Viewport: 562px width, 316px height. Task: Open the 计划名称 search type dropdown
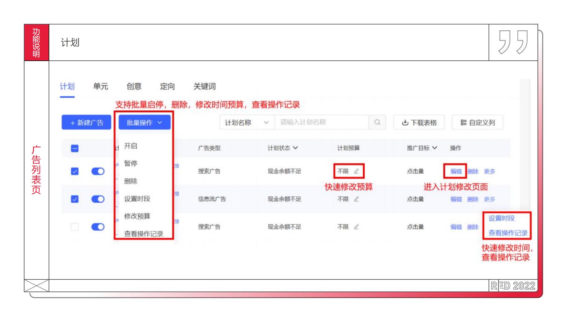coord(247,123)
